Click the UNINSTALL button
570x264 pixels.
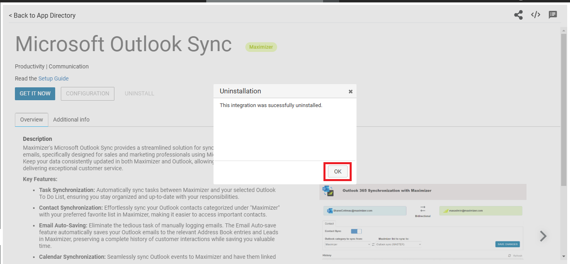139,93
